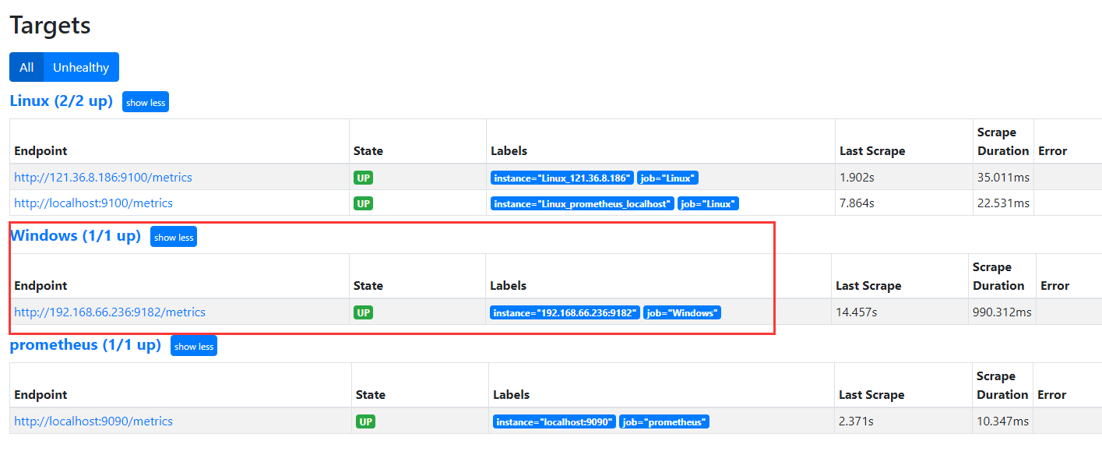This screenshot has height=469, width=1102.
Task: Open the localhost:9100 metrics endpoint
Action: click(x=93, y=203)
